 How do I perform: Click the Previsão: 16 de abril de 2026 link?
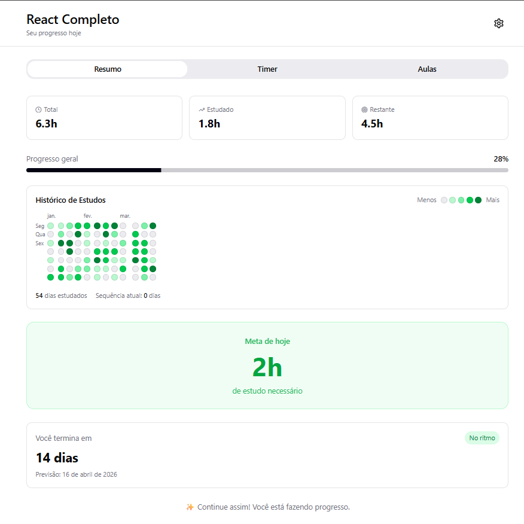pyautogui.click(x=77, y=474)
